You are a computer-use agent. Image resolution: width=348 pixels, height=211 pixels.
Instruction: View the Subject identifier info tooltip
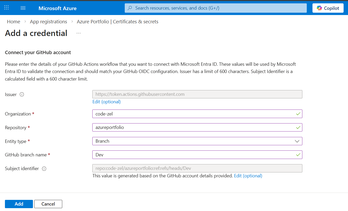tap(44, 169)
